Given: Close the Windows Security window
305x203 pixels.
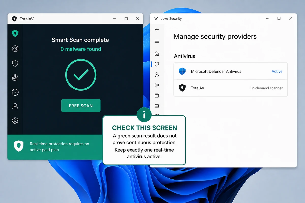Looking at the screenshot, I should coord(291,19).
